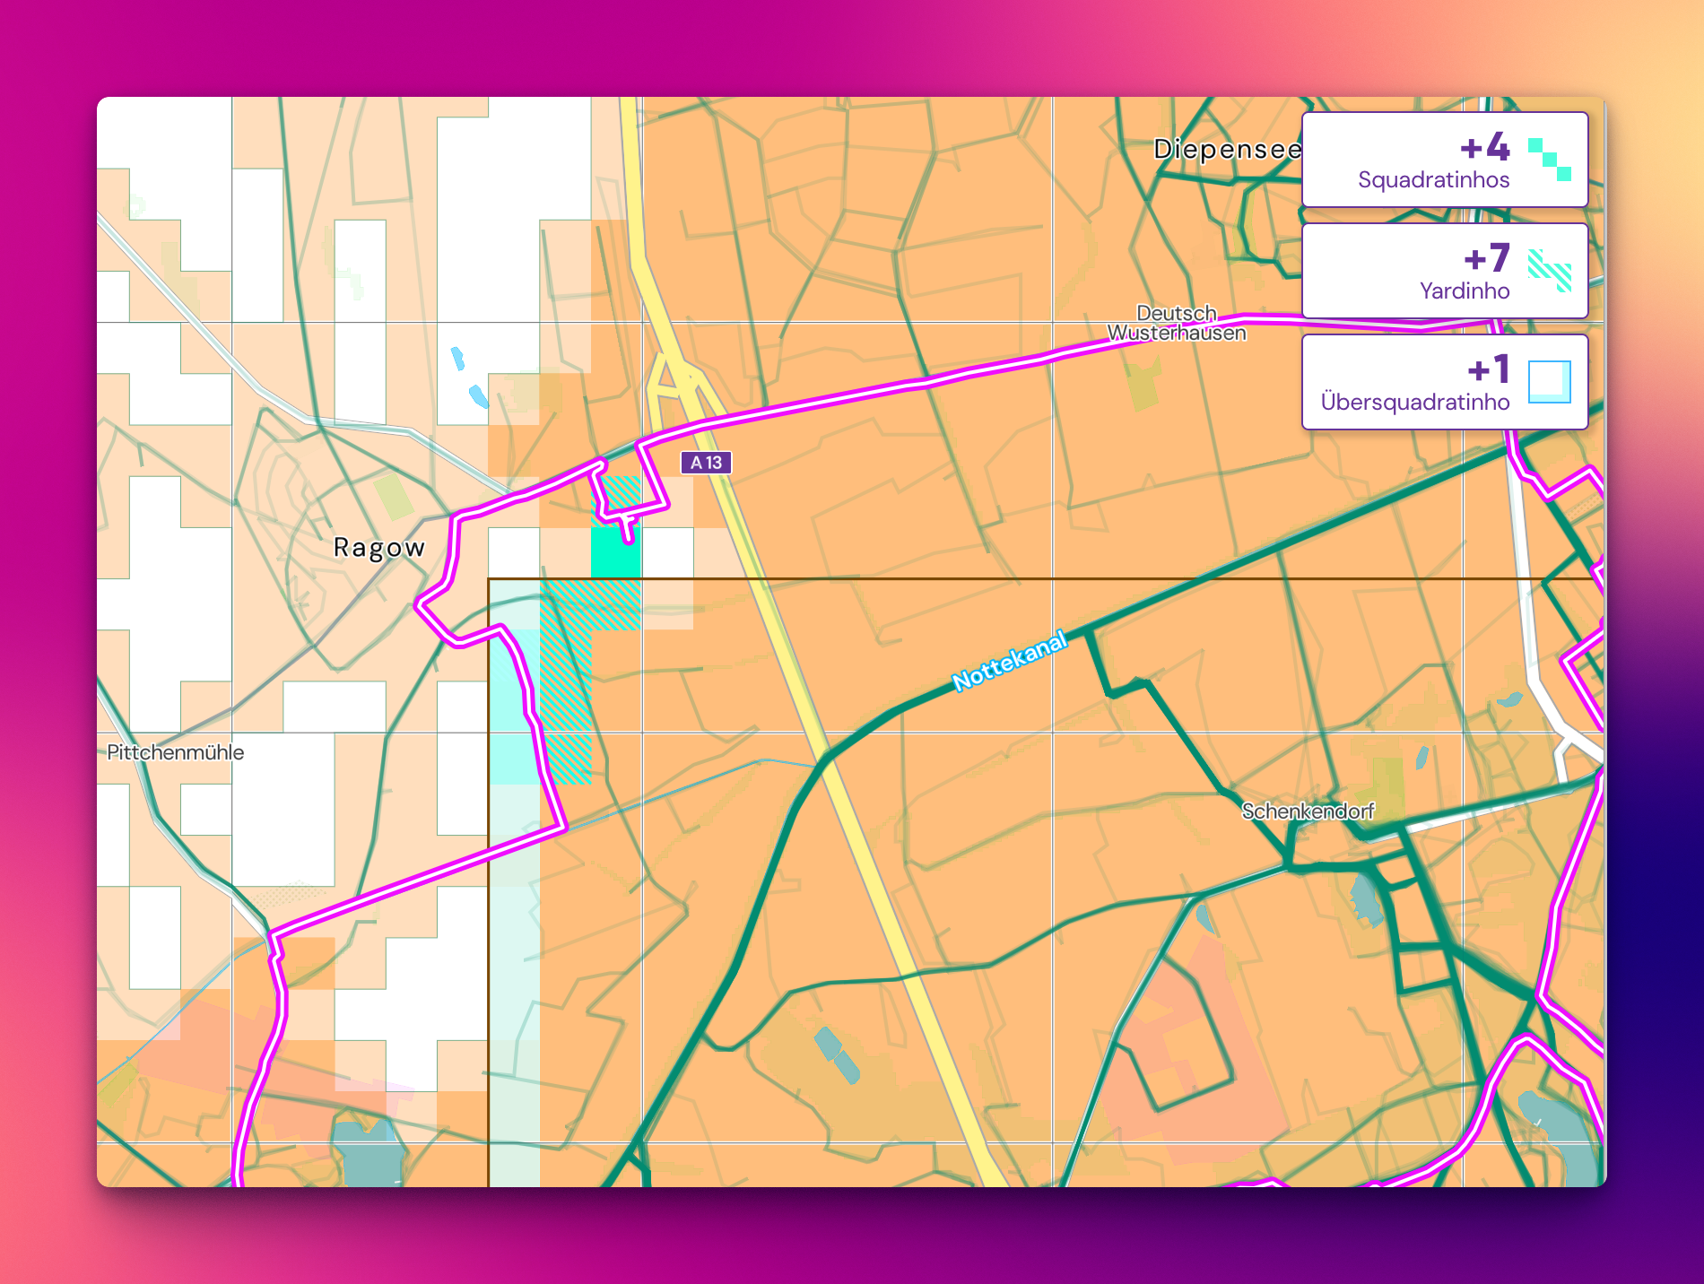Screen dimensions: 1704x1284
Task: Open the Übersquadratinho label
Action: (x=1414, y=403)
